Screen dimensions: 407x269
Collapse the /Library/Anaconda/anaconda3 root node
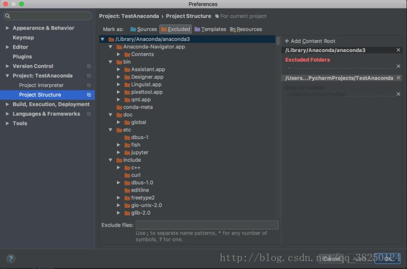[x=102, y=39]
